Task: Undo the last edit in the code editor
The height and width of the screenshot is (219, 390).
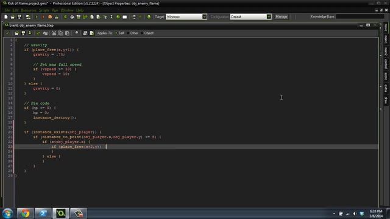Action: pyautogui.click(x=38, y=33)
